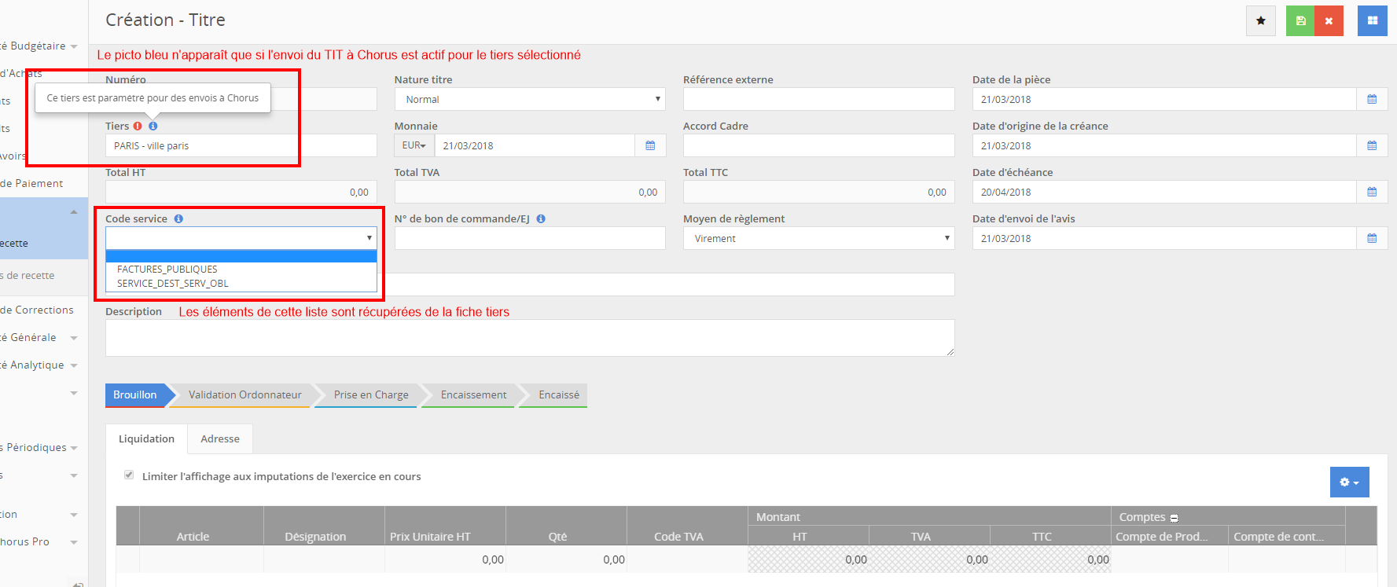Click info icon beside N° de bon de commande/EJ
The height and width of the screenshot is (587, 1397).
pyautogui.click(x=541, y=219)
